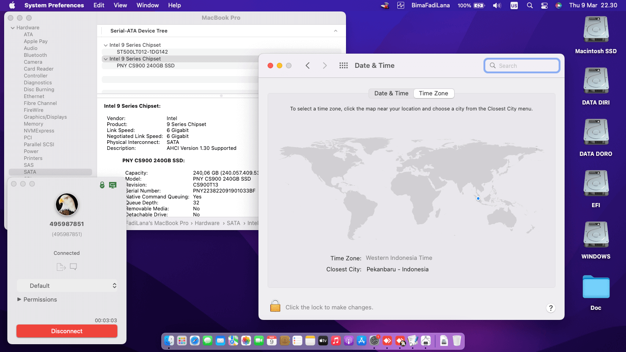Open the show-all preferences grid icon
The image size is (626, 352).
(x=343, y=66)
